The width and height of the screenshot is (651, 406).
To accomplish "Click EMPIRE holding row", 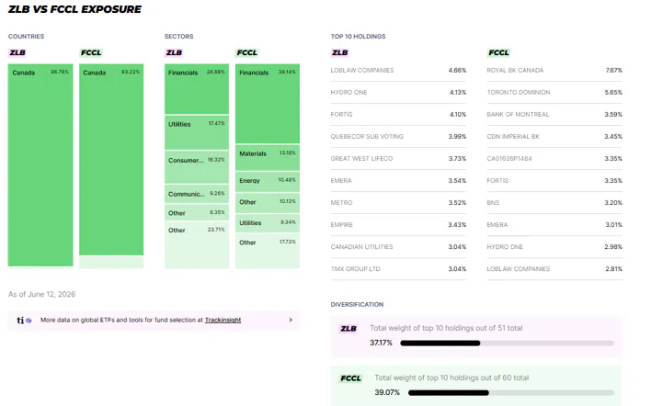I will pyautogui.click(x=398, y=225).
